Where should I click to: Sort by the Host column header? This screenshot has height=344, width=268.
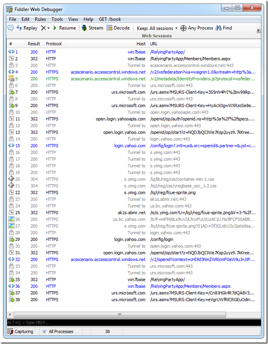(107, 44)
